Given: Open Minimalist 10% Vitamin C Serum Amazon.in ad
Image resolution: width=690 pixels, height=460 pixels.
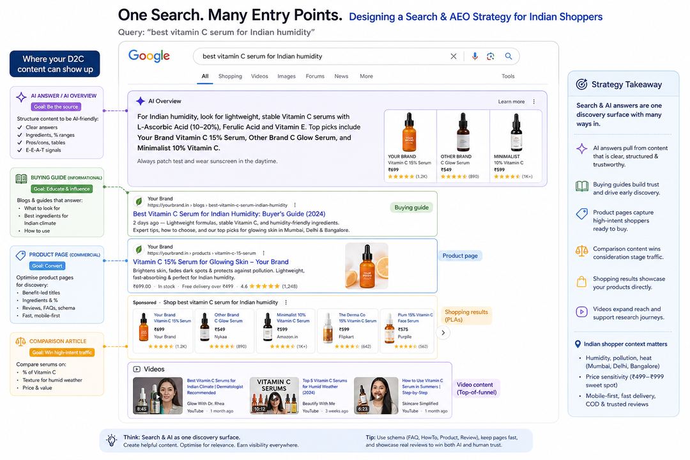Looking at the screenshot, I should (286, 330).
